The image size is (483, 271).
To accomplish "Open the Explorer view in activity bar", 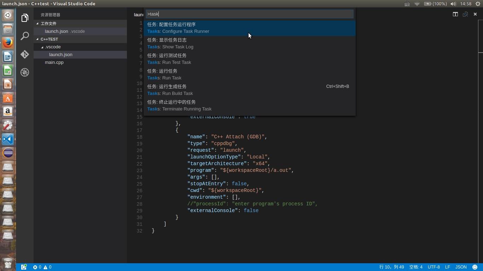I will tap(25, 18).
